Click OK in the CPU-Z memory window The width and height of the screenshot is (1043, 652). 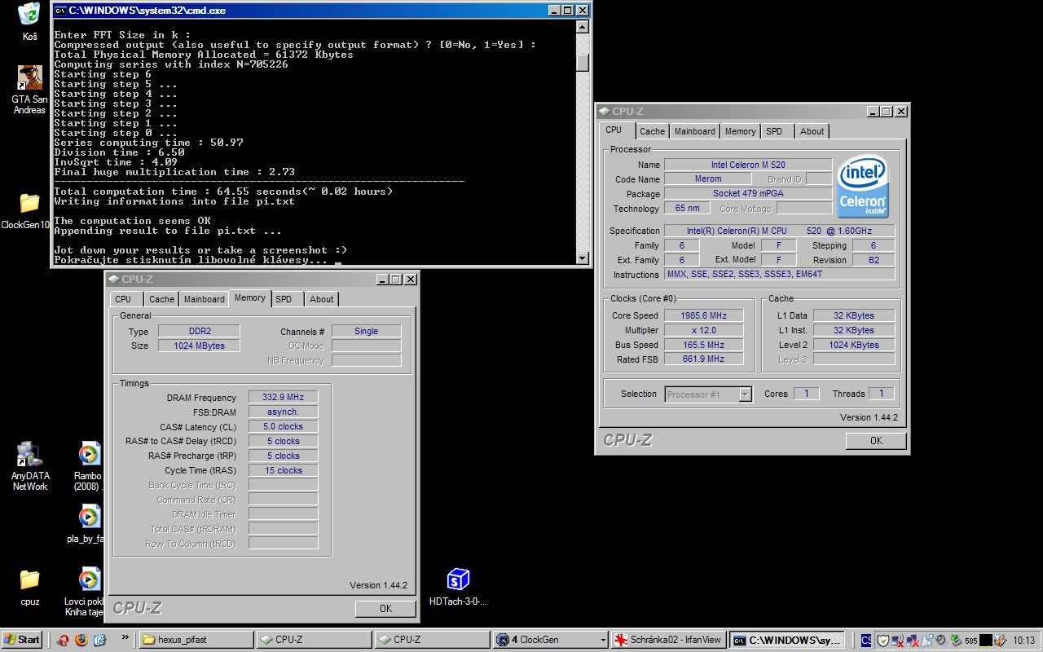(x=385, y=609)
